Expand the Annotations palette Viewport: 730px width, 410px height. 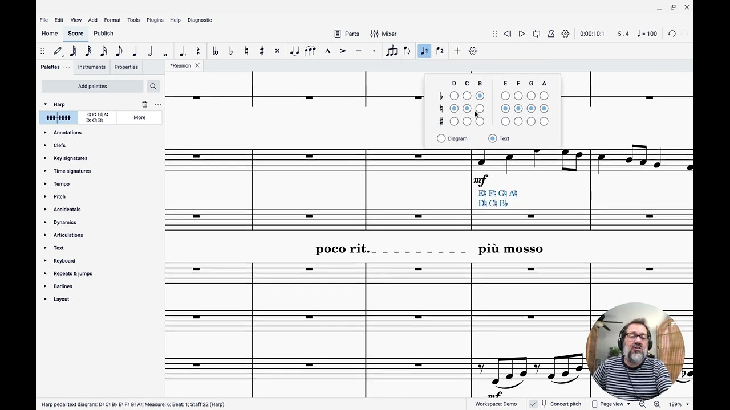(x=45, y=133)
